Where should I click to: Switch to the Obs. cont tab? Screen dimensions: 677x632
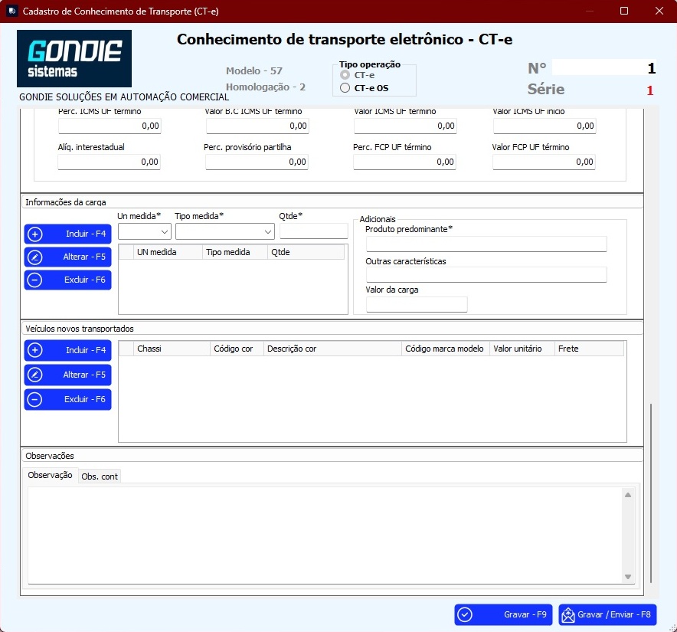point(100,476)
